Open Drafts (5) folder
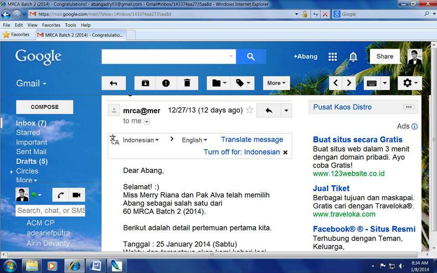Screen dimensions: 437x273 [x=32, y=162]
